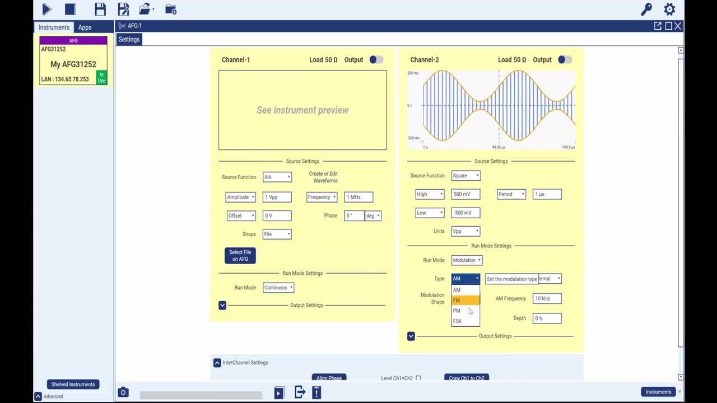Image resolution: width=717 pixels, height=403 pixels.
Task: Switch to the Apps tab
Action: pyautogui.click(x=85, y=27)
